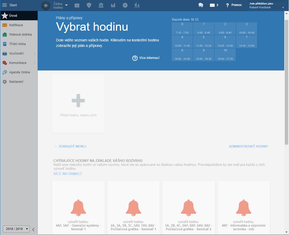
Task: Click ZOBRAZIŤ MENEJ to show less
Action: (x=70, y=146)
